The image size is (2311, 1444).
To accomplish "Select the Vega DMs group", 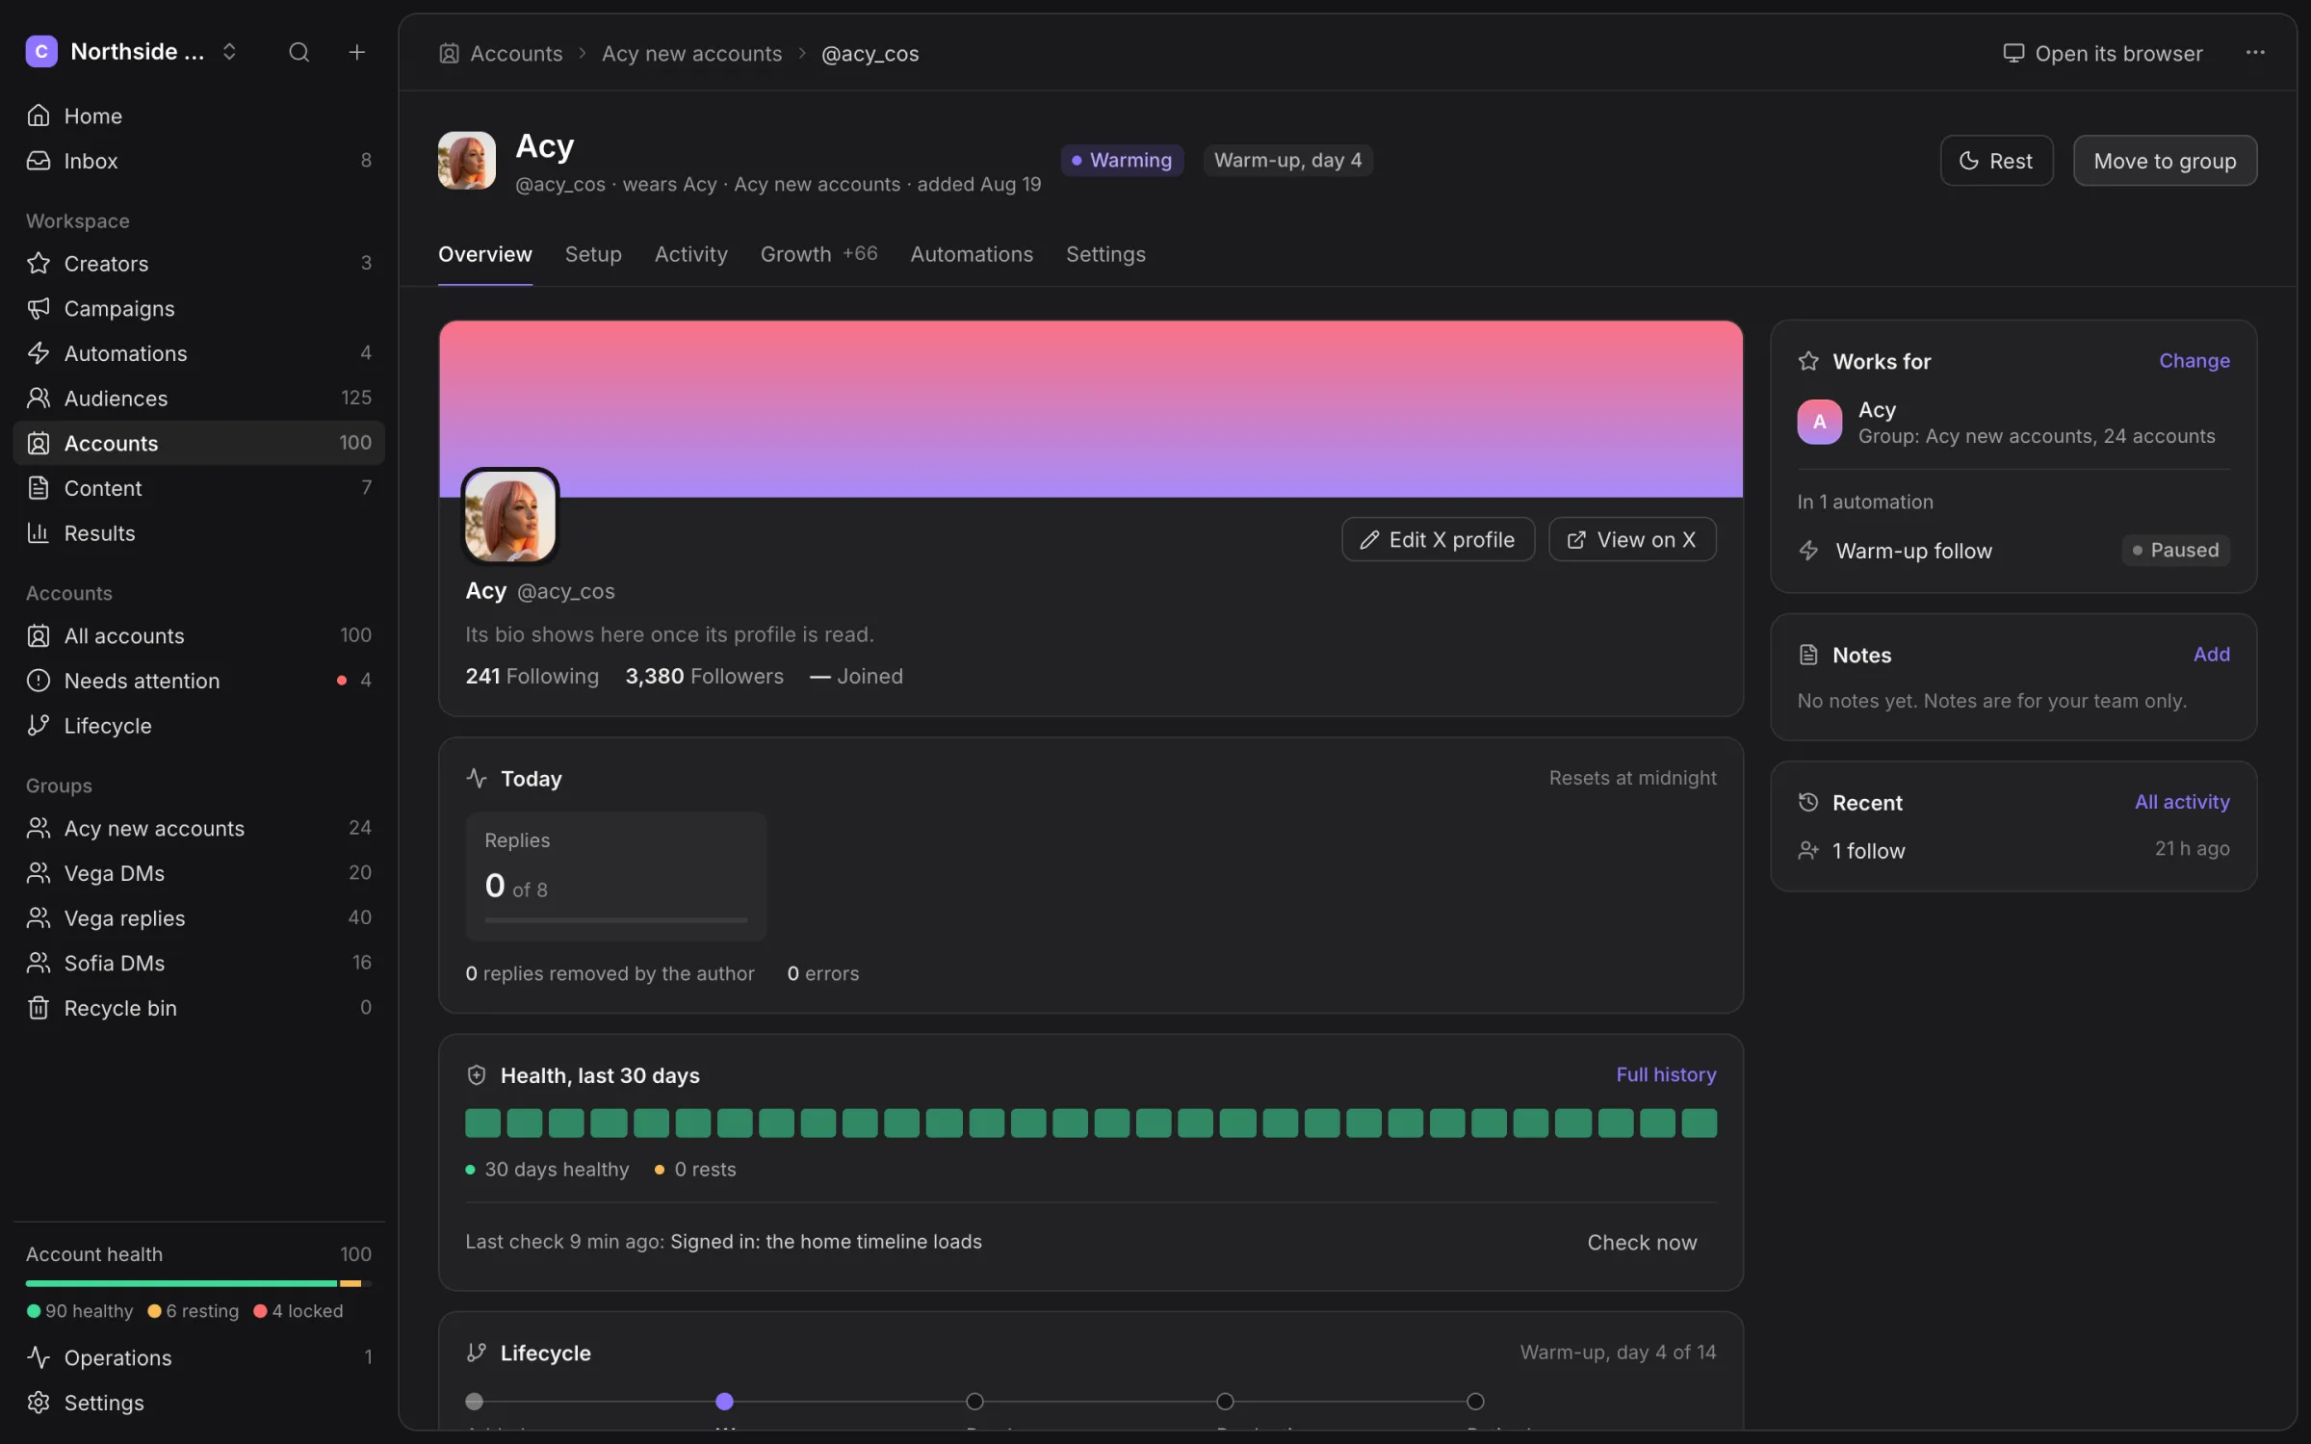I will coord(198,873).
